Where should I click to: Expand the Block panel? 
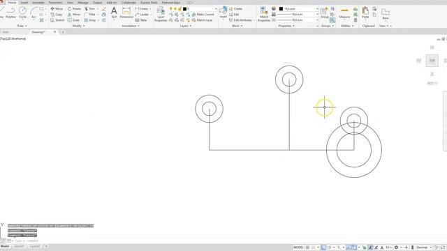237,26
